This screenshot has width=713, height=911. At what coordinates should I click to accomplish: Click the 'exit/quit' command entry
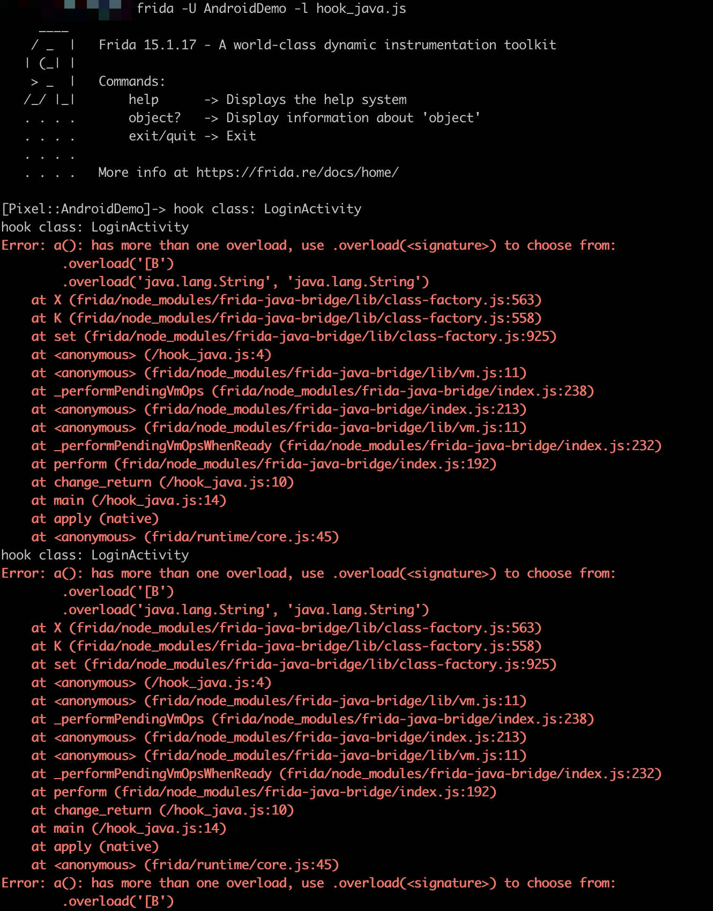[x=162, y=136]
